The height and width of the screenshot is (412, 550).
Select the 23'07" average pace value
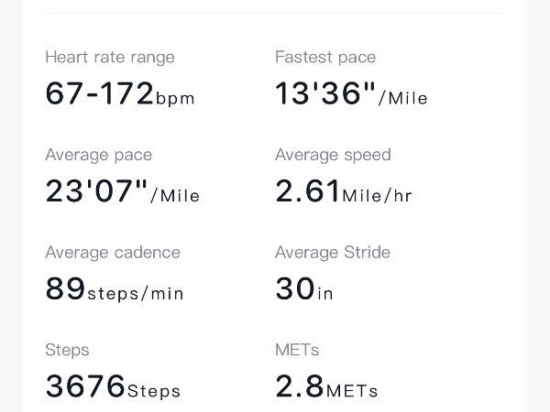97,191
